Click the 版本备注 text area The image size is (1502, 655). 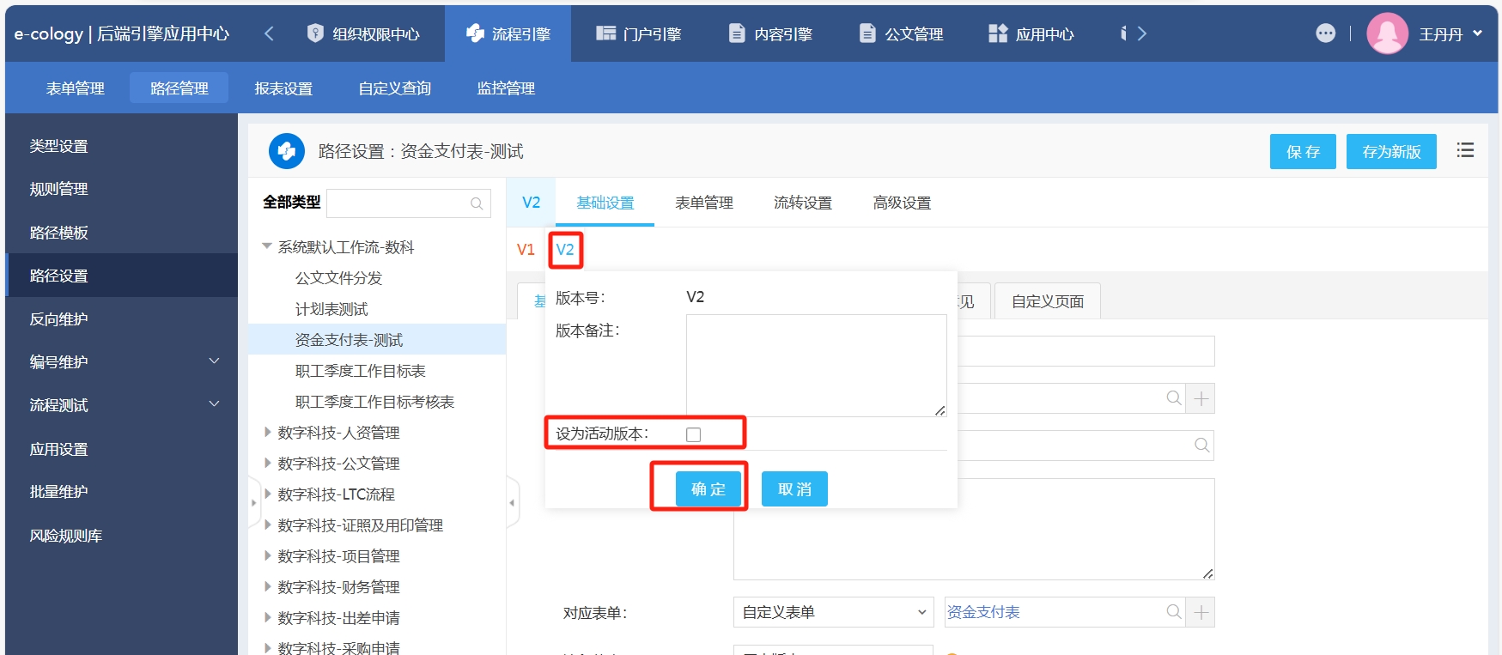(x=816, y=365)
